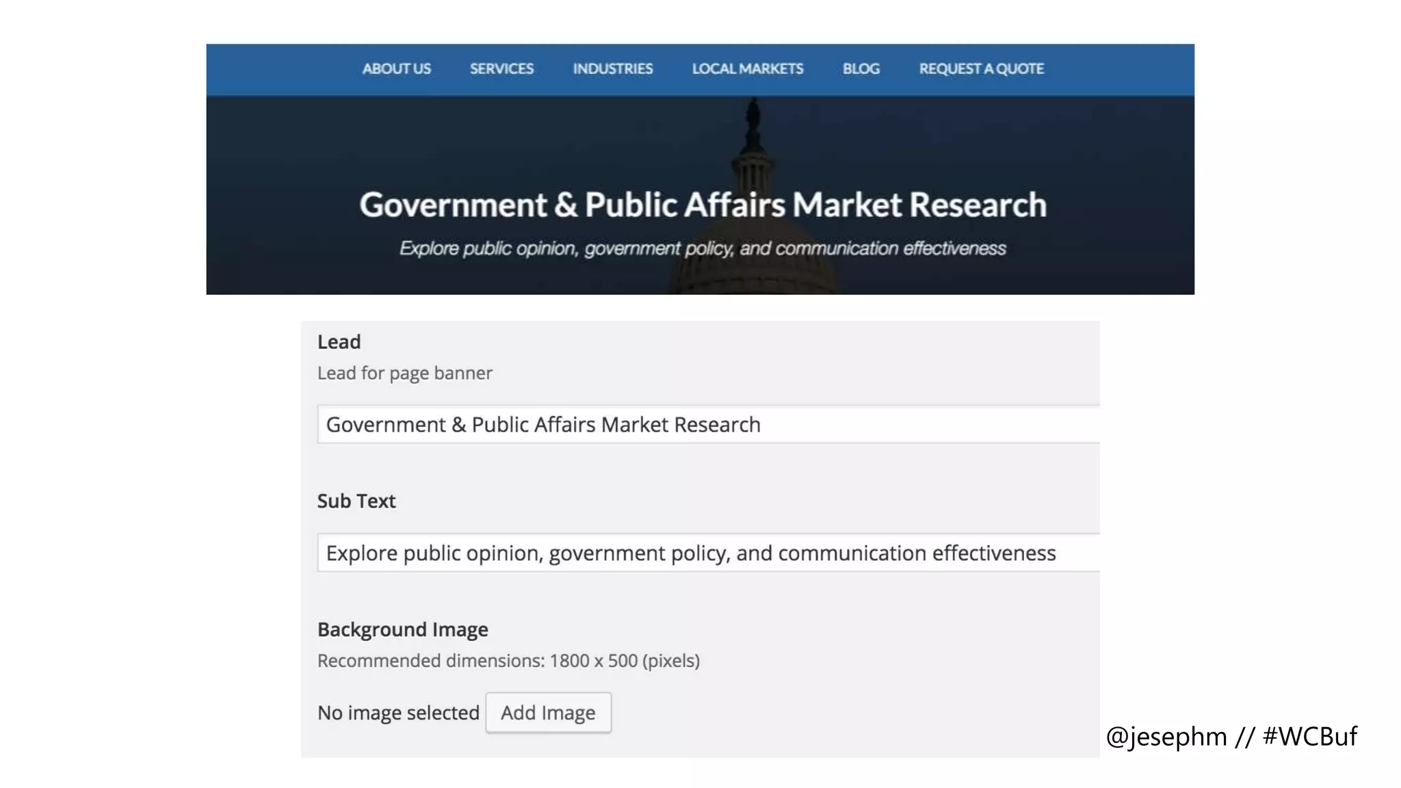Select Local Markets in navigation bar
This screenshot has height=788, width=1401.
coord(747,69)
